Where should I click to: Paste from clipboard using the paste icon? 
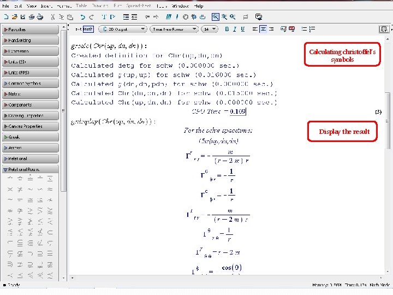pos(70,17)
